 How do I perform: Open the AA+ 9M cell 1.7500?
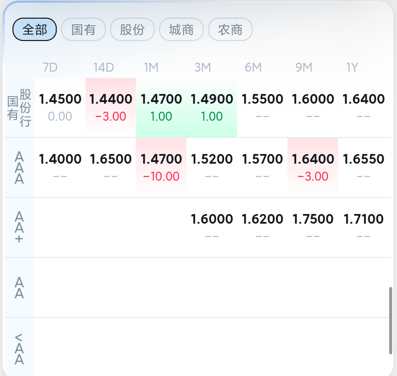pyautogui.click(x=313, y=228)
